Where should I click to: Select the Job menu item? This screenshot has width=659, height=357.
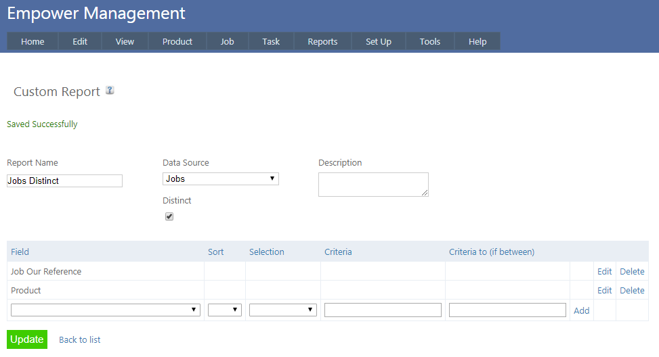coord(227,41)
